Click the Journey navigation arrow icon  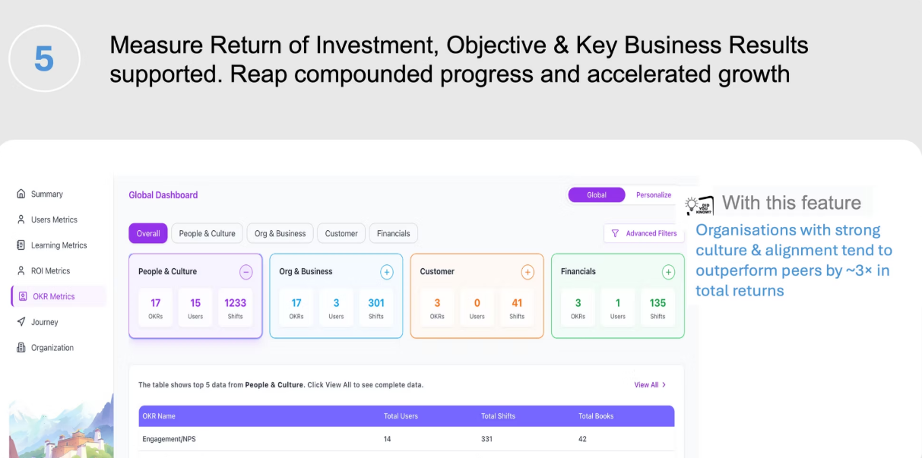(x=21, y=322)
